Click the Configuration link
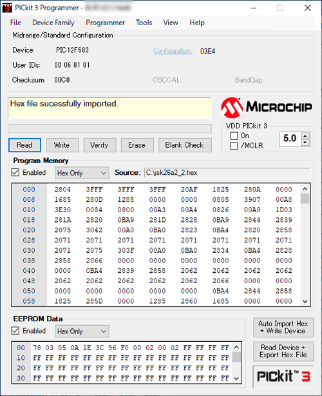This screenshot has width=322, height=396. coord(173,51)
